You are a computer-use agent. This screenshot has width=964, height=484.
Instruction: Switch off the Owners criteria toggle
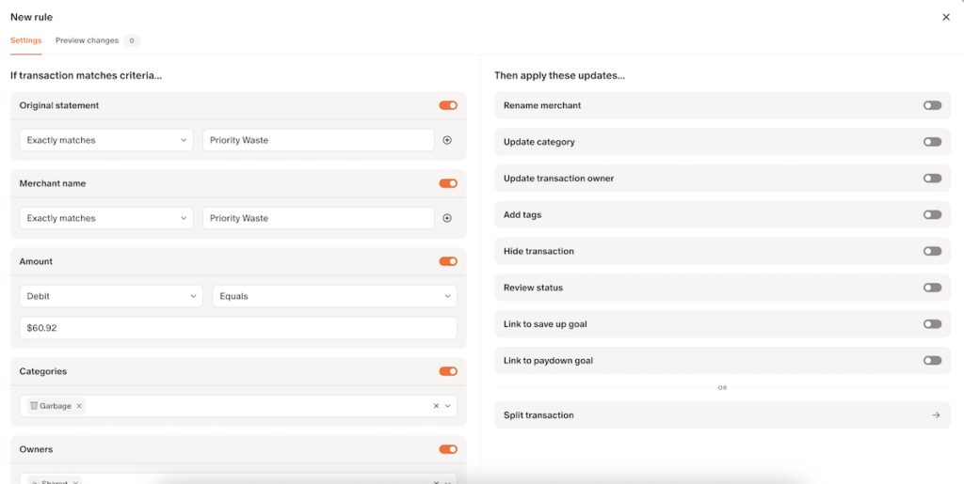448,449
